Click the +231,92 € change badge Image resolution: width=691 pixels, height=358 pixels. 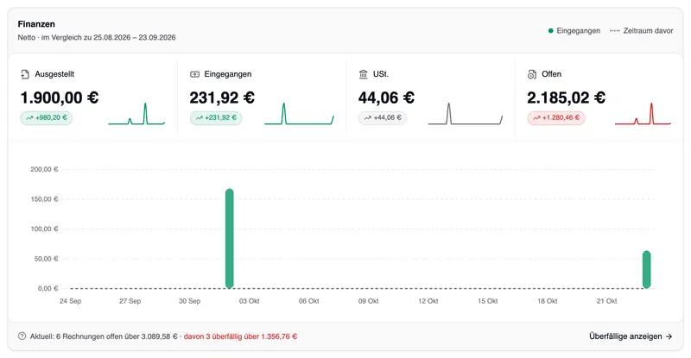click(216, 118)
